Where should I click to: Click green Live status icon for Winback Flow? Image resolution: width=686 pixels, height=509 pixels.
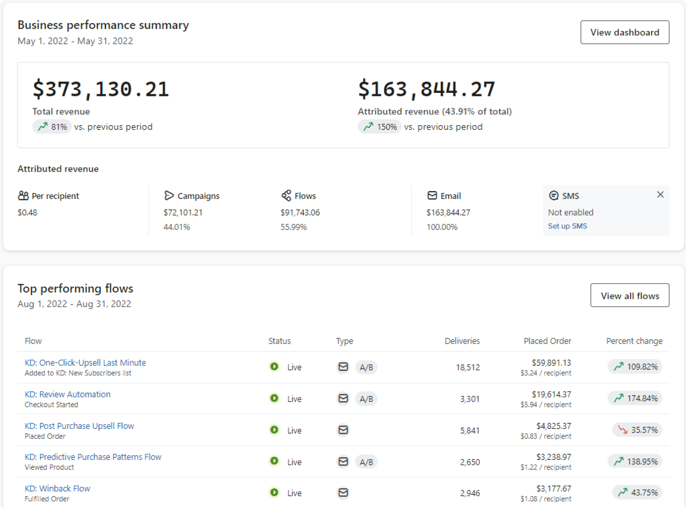274,492
